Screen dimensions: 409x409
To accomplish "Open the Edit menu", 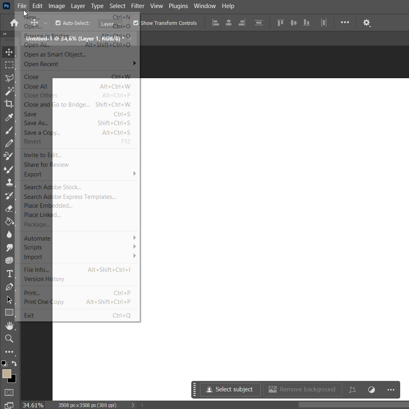I will coord(37,6).
